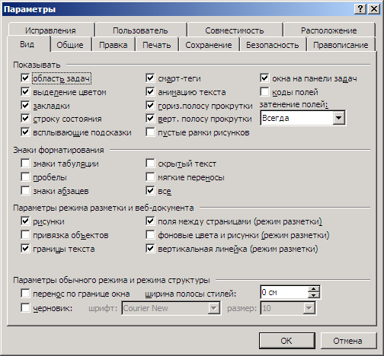
Task: Increase the style area width with up arrow
Action: tap(314, 289)
